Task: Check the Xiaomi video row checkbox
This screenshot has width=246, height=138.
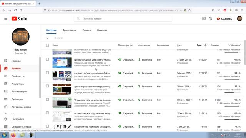Action: (47, 99)
